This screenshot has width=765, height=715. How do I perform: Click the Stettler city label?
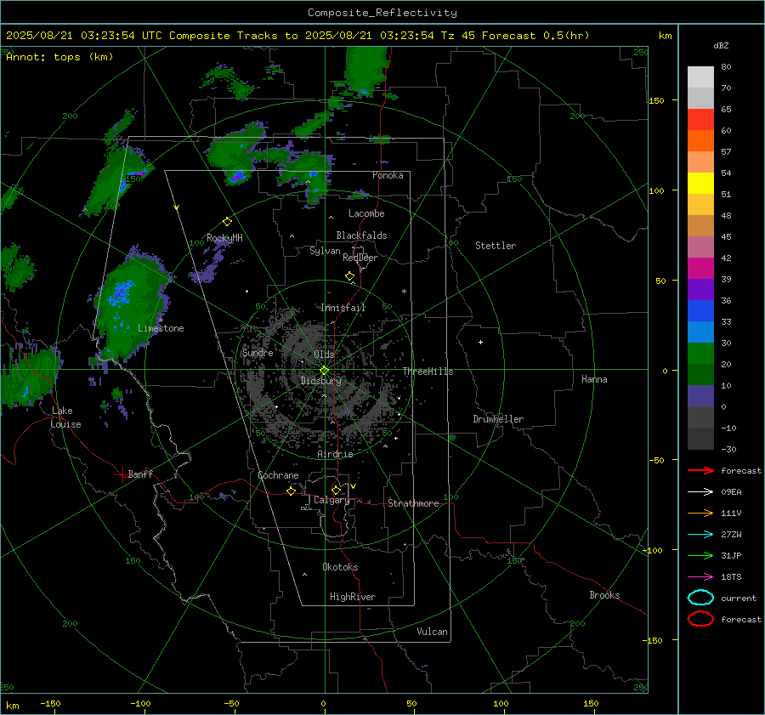[496, 246]
